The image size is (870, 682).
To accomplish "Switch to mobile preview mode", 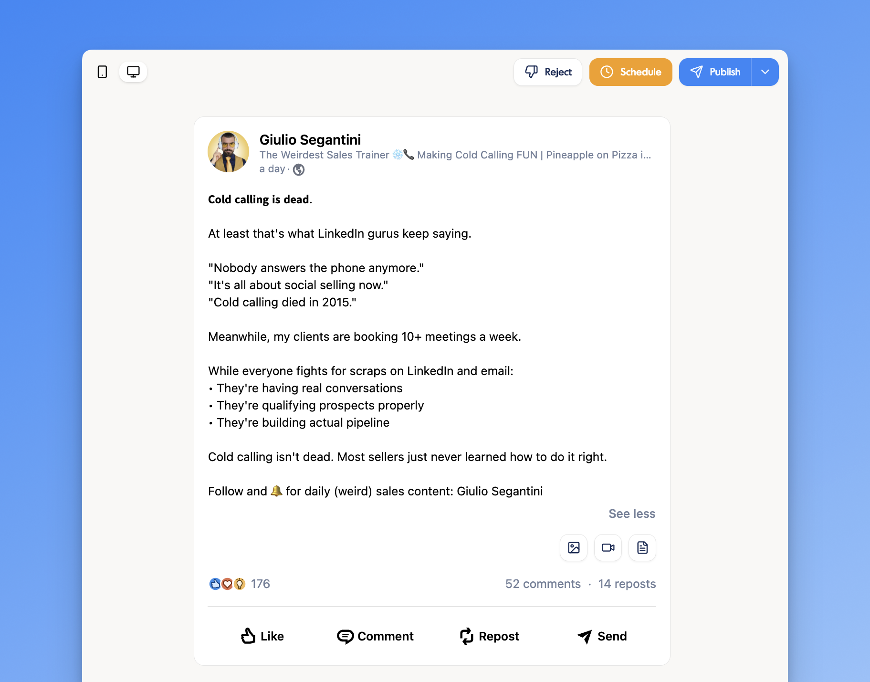I will (x=102, y=71).
